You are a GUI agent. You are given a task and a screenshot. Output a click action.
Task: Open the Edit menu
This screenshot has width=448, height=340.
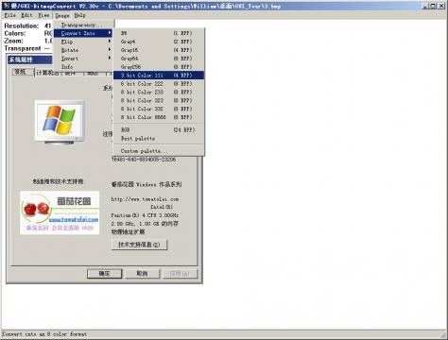[26, 15]
